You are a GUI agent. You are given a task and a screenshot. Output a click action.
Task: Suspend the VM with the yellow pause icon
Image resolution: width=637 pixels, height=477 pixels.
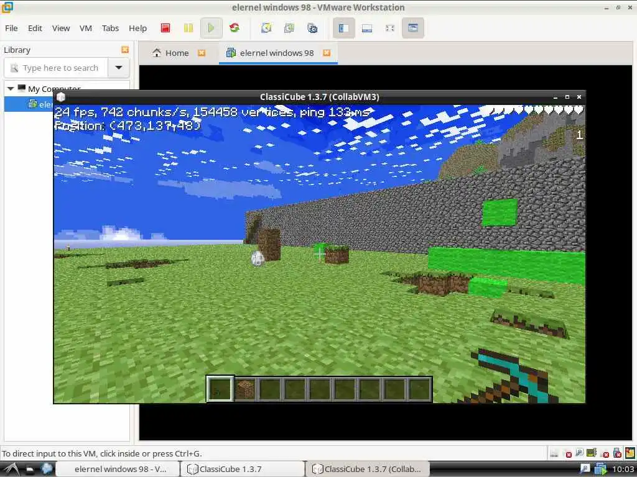click(188, 28)
